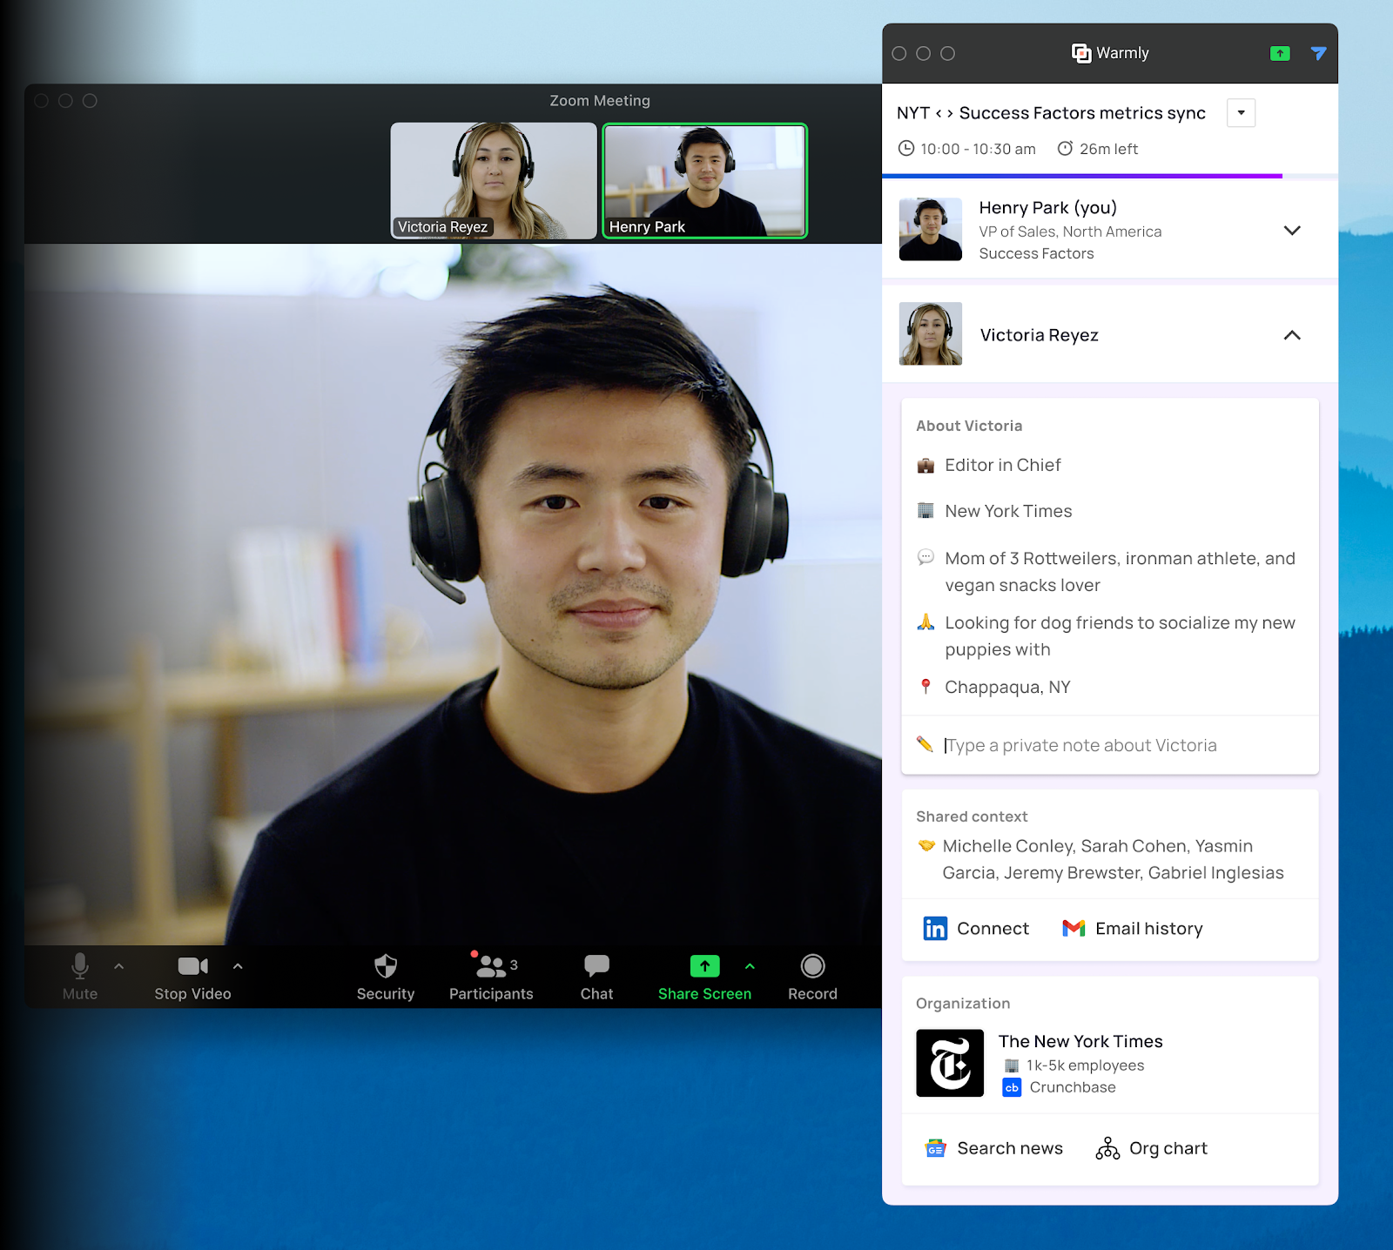
Task: Click the org chart tree icon
Action: 1107,1148
